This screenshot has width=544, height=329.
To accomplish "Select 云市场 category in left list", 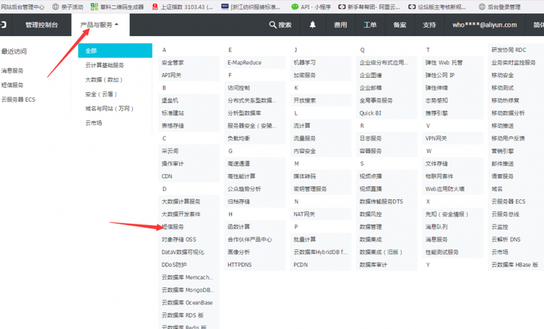I will point(94,123).
